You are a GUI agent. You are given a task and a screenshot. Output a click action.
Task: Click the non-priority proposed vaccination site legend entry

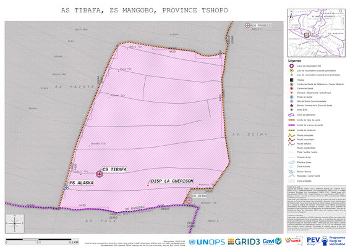(315, 75)
